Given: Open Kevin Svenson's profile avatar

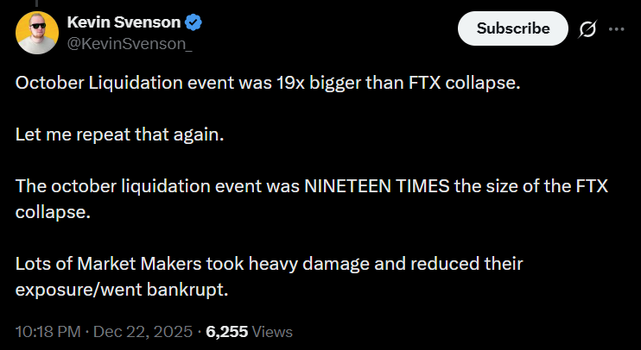Looking at the screenshot, I should [x=37, y=33].
